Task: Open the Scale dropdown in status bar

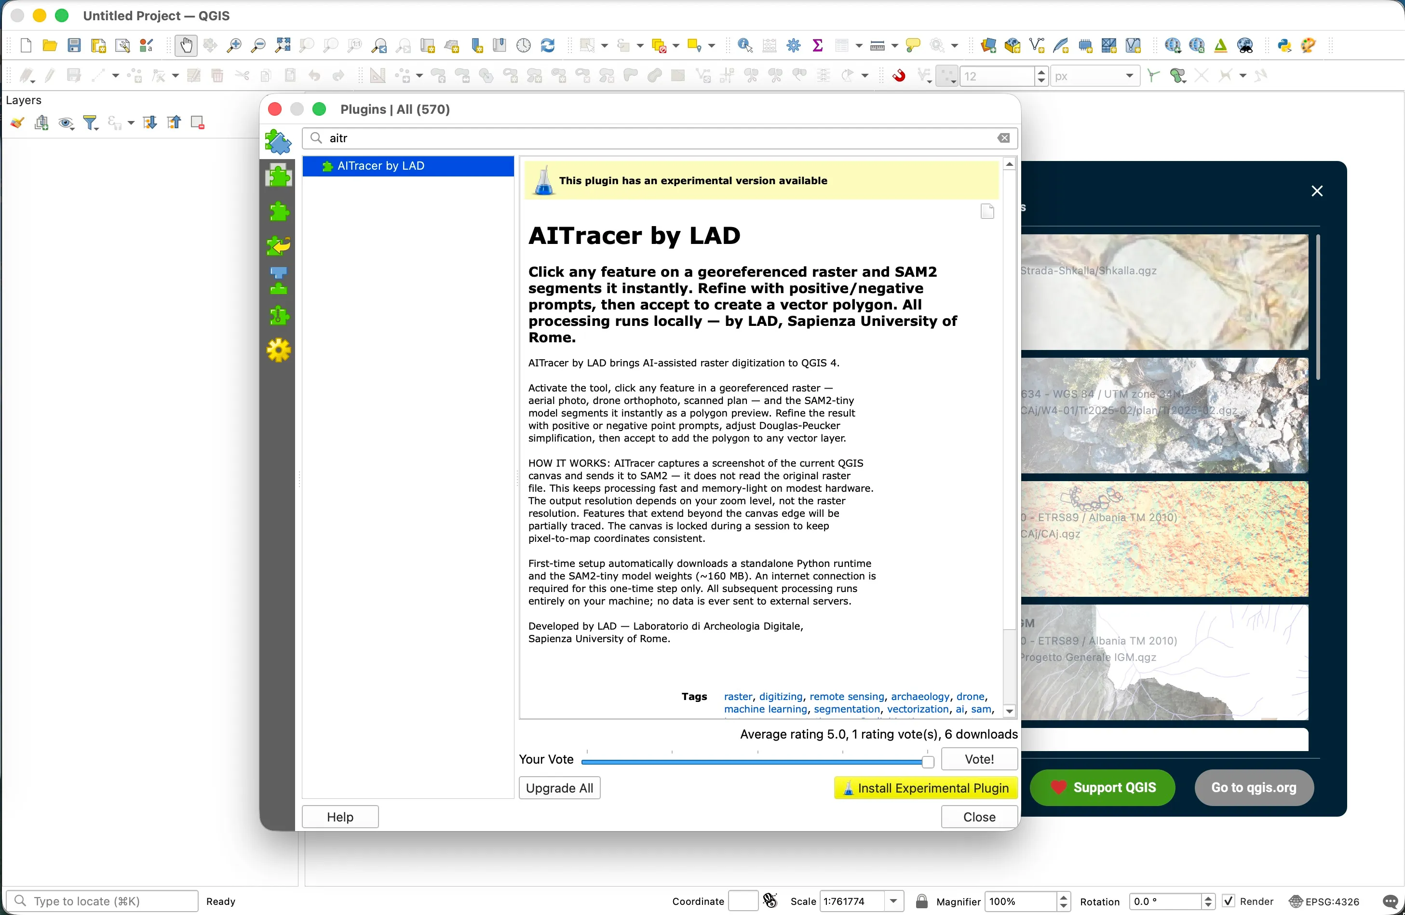Action: pyautogui.click(x=894, y=902)
